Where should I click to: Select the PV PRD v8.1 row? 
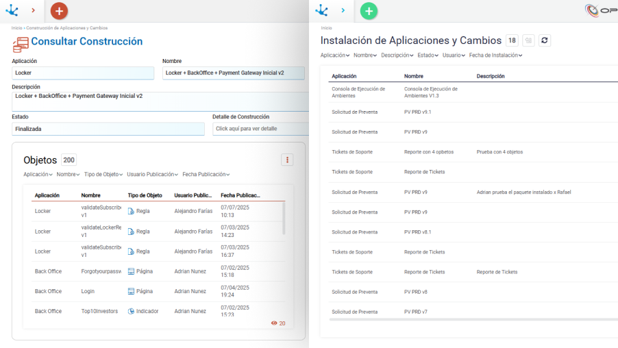coord(473,232)
